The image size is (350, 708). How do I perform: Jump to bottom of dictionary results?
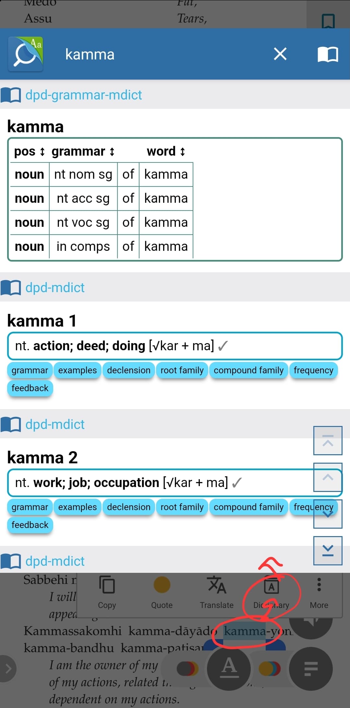point(328,550)
